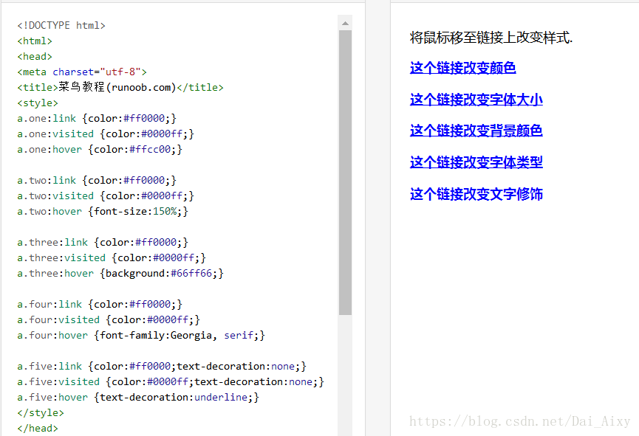Click the scrollbar track below the thumb
The height and width of the screenshot is (436, 639).
point(345,375)
